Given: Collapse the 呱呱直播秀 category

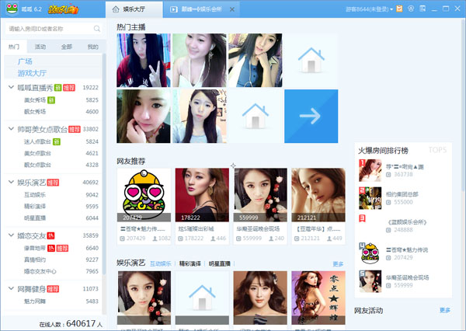Looking at the screenshot, I should click(x=9, y=88).
